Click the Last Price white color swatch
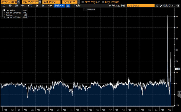Image resolution: width=181 pixels, height=112 pixels. [5, 10]
